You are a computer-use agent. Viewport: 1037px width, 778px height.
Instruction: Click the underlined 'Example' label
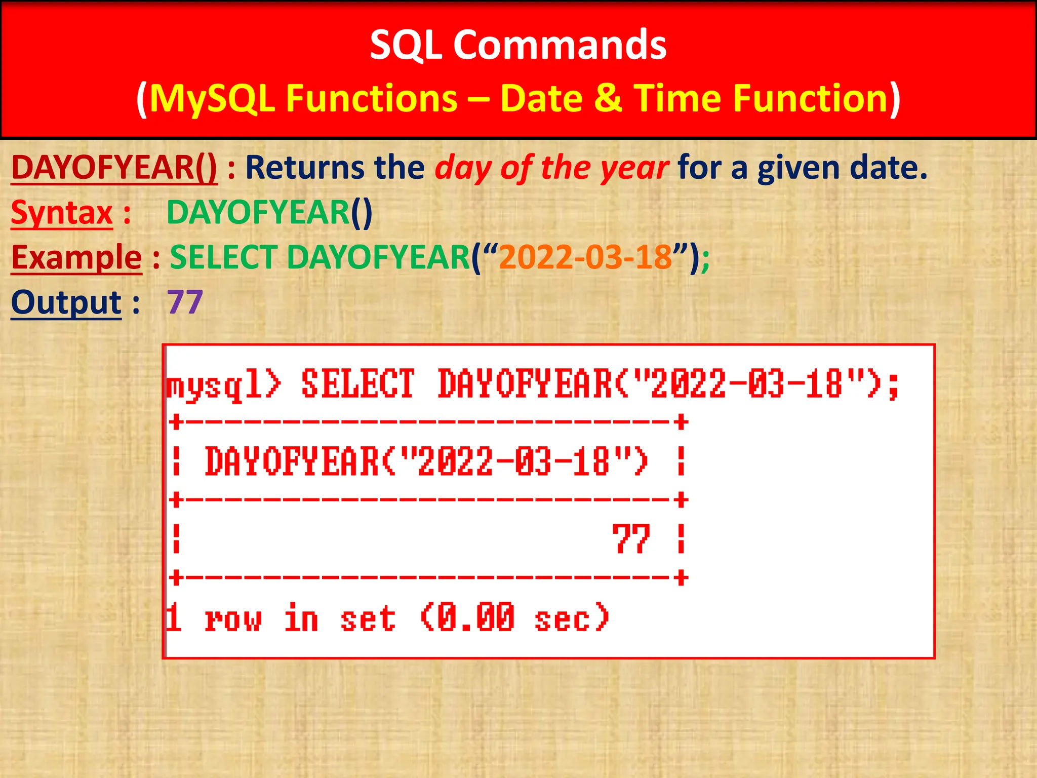coord(76,258)
